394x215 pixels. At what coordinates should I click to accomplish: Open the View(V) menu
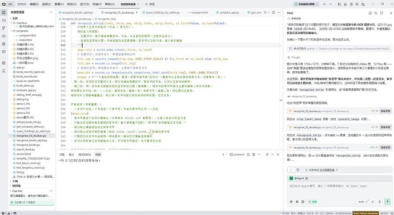59,4
